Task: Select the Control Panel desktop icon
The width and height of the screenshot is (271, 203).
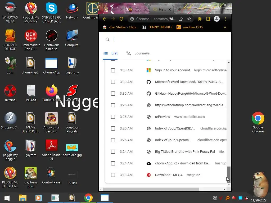Action: [x=52, y=176]
